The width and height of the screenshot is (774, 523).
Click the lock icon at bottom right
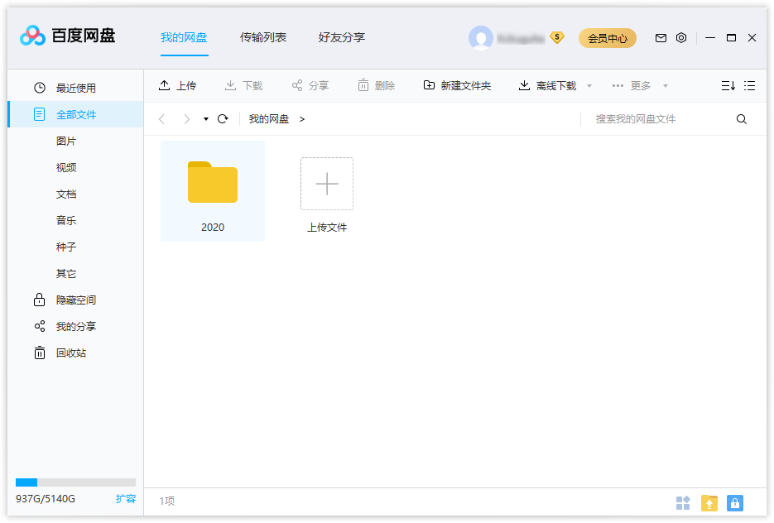(x=734, y=502)
